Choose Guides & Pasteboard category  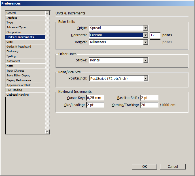click(x=25, y=46)
